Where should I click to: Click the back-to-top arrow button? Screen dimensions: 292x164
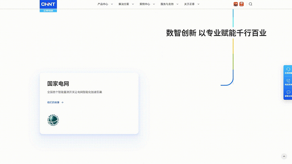point(284,156)
